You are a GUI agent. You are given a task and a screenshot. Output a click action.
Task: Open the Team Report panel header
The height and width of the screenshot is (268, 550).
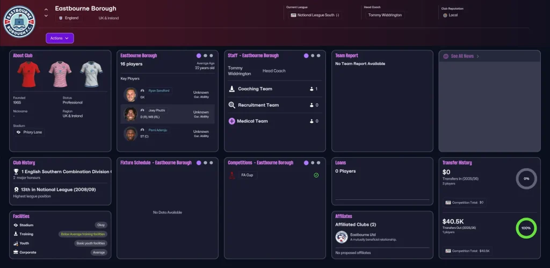tap(346, 56)
